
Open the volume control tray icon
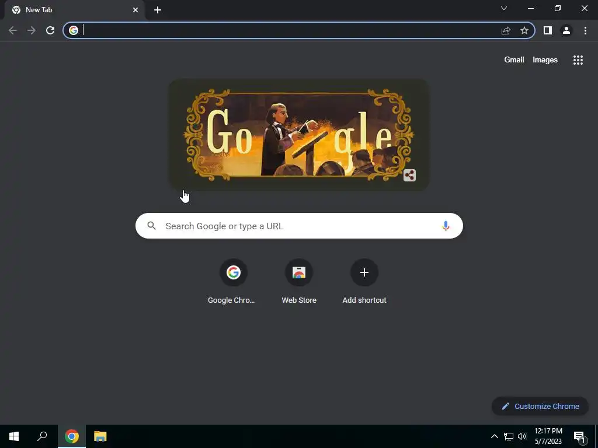[x=522, y=436]
